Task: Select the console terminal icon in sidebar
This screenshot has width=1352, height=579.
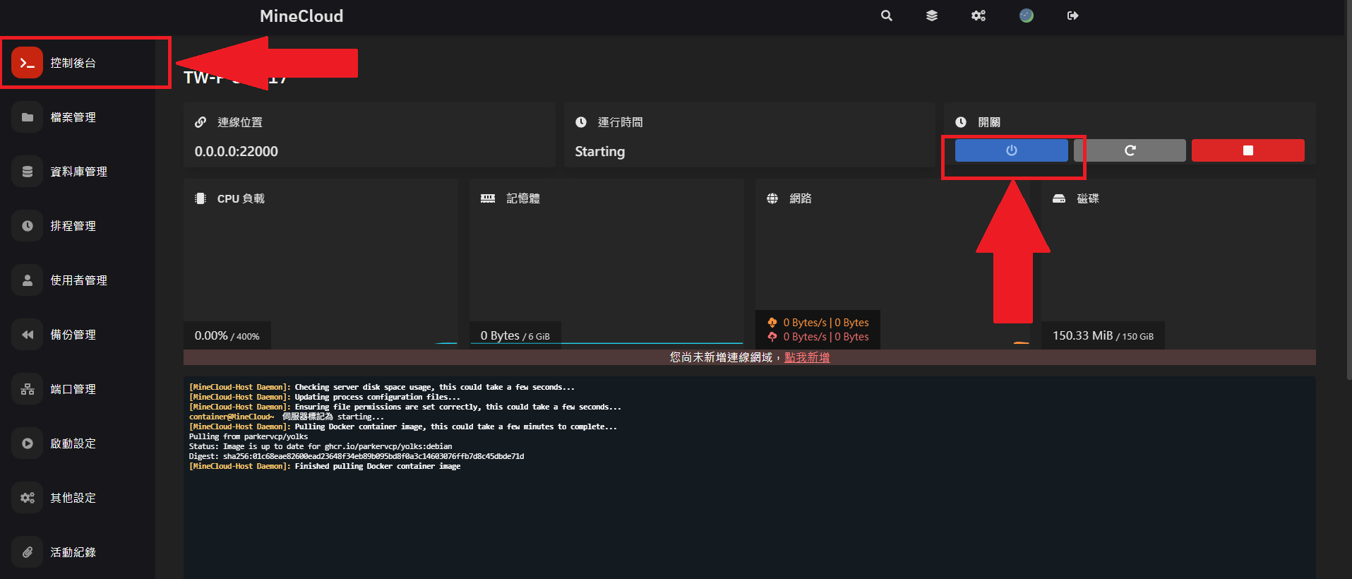Action: (x=28, y=63)
